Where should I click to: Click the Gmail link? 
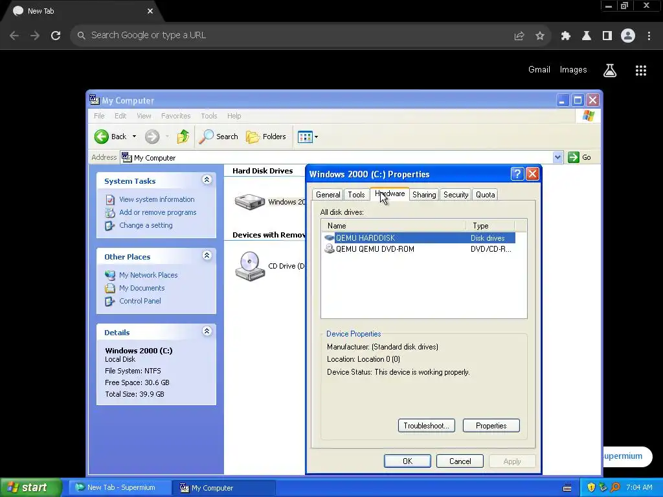(x=539, y=70)
